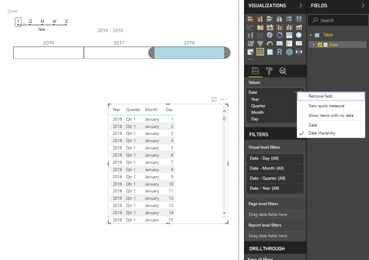
Task: Expand the Date - Month (All) filter
Action: [x=275, y=168]
